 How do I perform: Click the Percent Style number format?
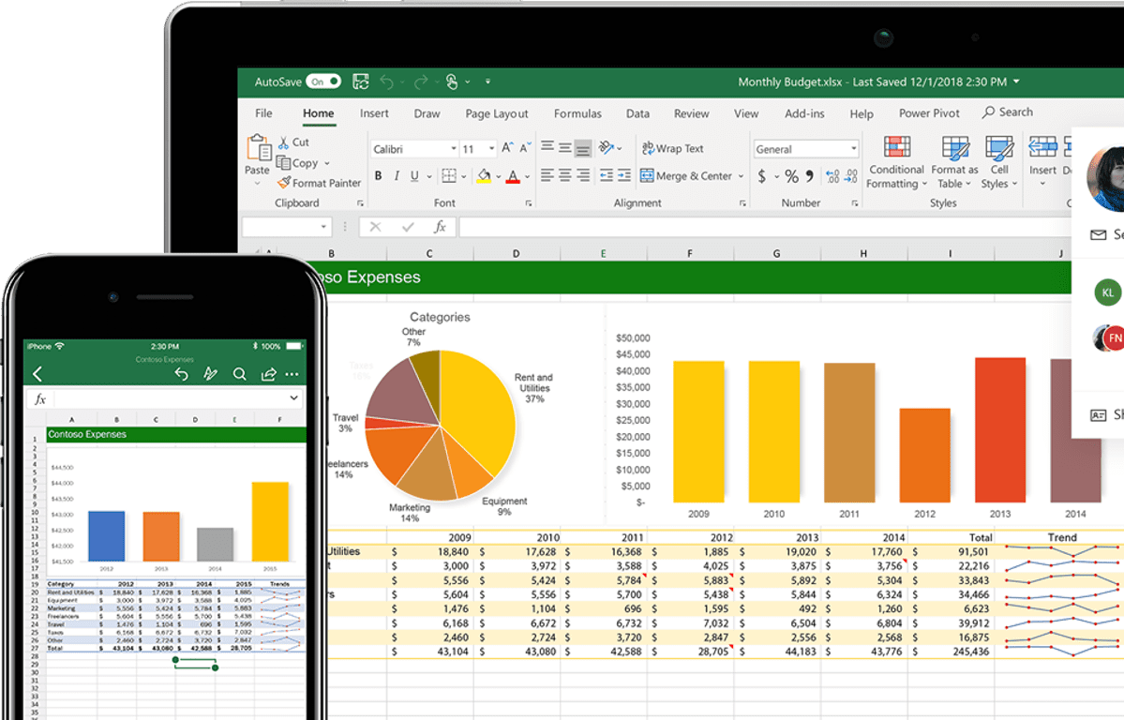point(791,176)
